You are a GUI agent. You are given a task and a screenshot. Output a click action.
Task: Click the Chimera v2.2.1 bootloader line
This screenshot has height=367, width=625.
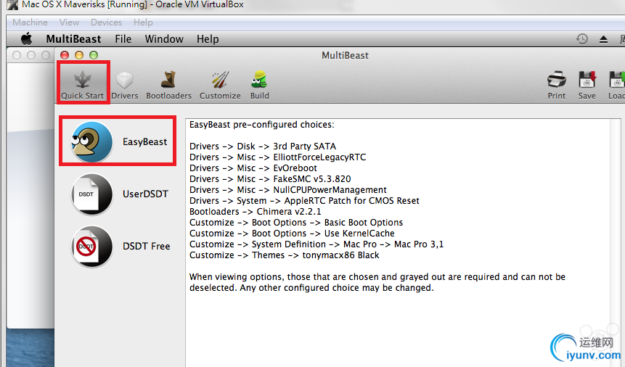tap(255, 212)
